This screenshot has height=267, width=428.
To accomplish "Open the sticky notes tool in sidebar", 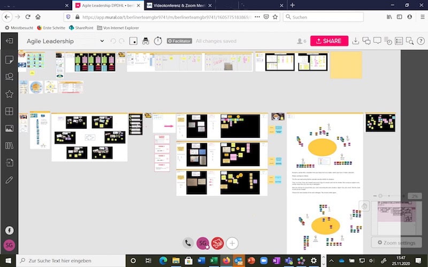I will tap(9, 59).
